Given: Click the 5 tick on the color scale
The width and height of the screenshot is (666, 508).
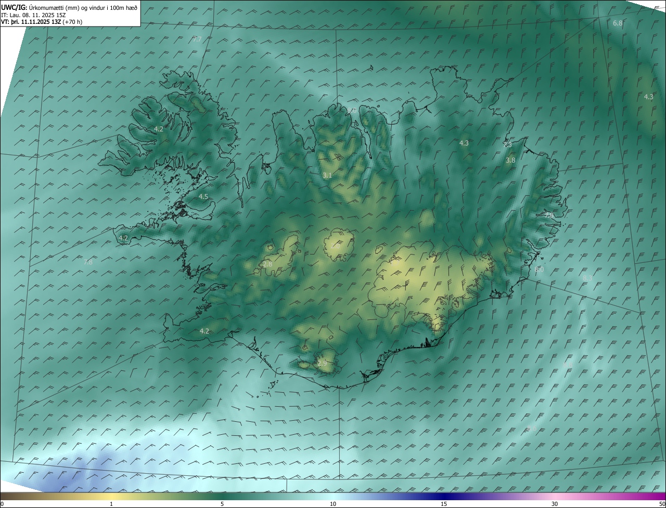Looking at the screenshot, I should [222, 504].
